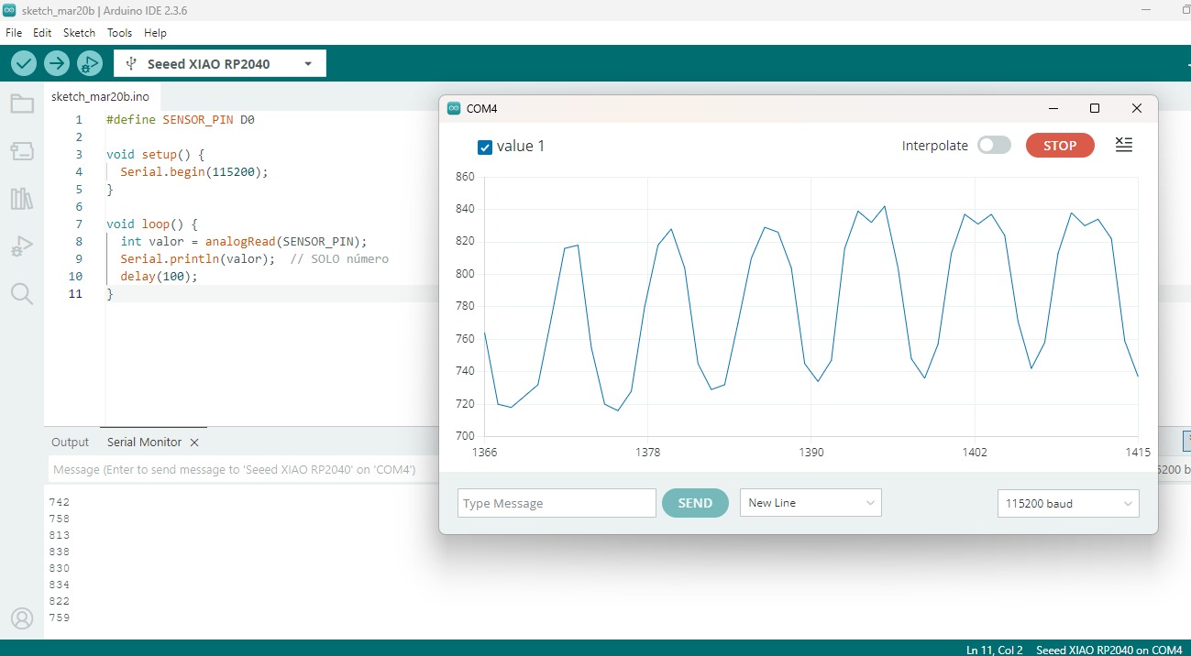Image resolution: width=1191 pixels, height=656 pixels.
Task: Open the Tools menu
Action: tap(120, 32)
